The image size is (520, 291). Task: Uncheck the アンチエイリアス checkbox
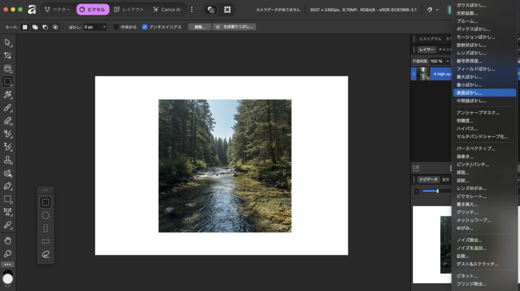tap(145, 27)
